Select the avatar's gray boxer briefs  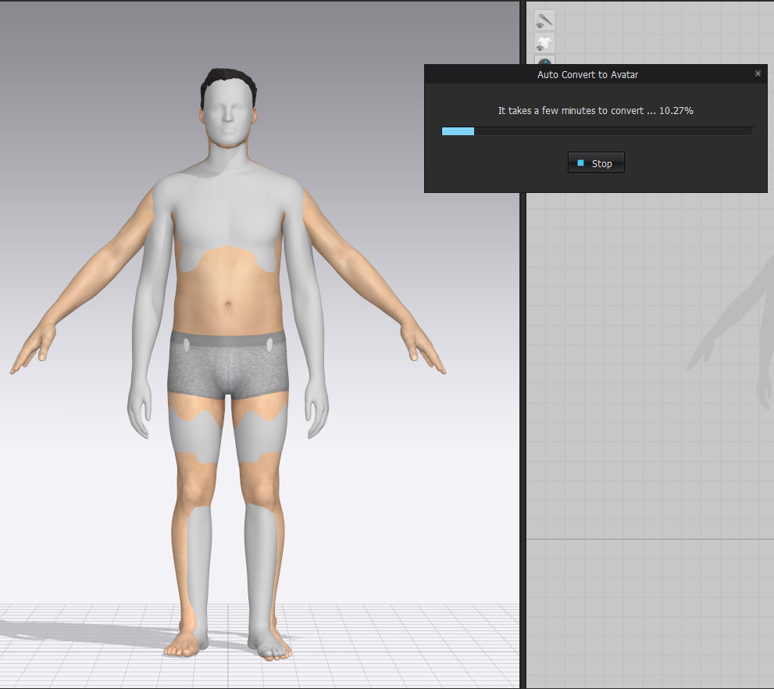[x=228, y=367]
